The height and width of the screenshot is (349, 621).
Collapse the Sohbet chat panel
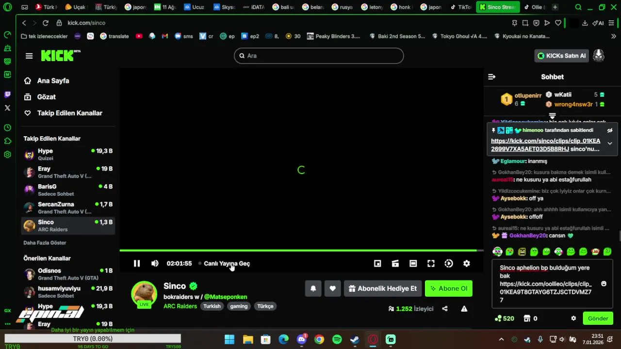tap(491, 77)
